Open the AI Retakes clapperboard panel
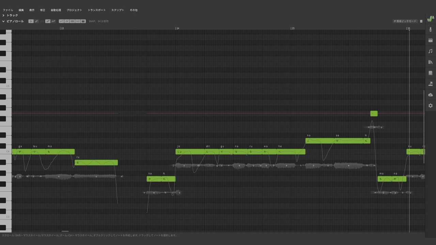This screenshot has width=436, height=245. pos(431,40)
